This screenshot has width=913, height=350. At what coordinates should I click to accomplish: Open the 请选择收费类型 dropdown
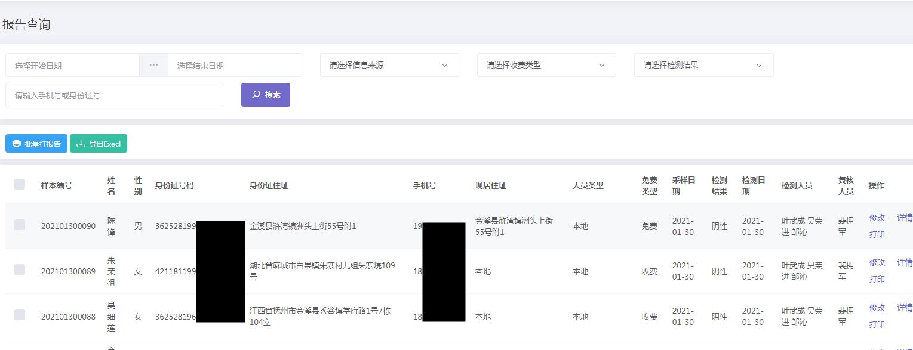[546, 64]
